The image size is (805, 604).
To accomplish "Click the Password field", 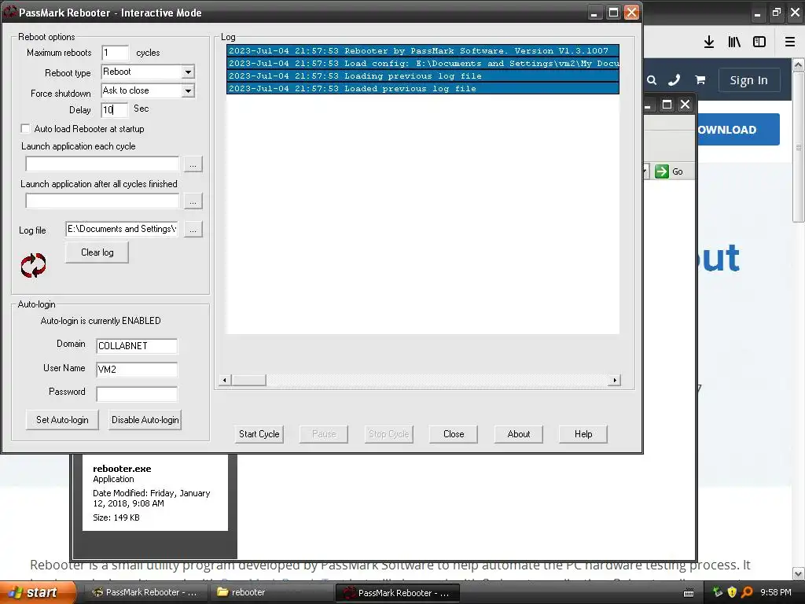I will click(x=137, y=394).
